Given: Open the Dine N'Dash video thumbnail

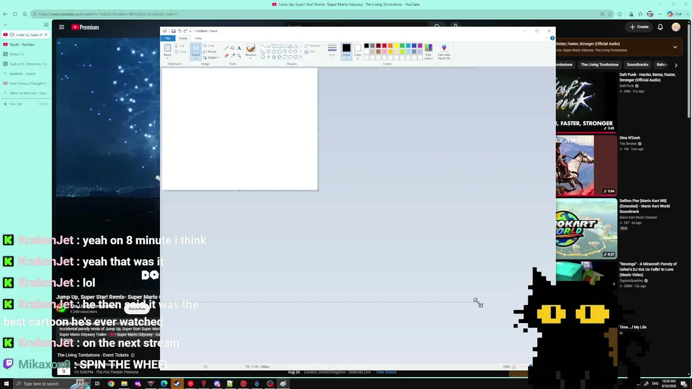Looking at the screenshot, I should point(587,165).
